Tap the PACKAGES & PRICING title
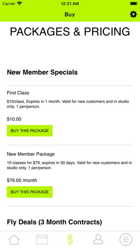 point(70,32)
